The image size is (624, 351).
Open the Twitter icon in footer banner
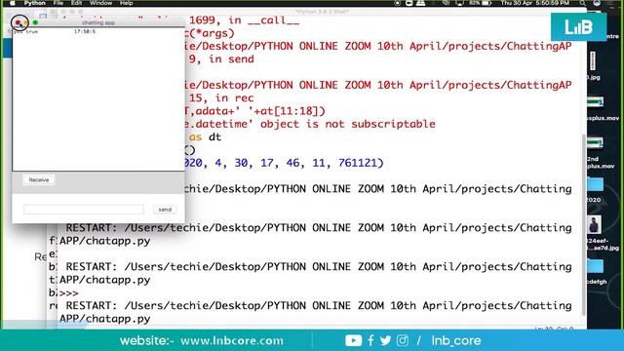(385, 340)
